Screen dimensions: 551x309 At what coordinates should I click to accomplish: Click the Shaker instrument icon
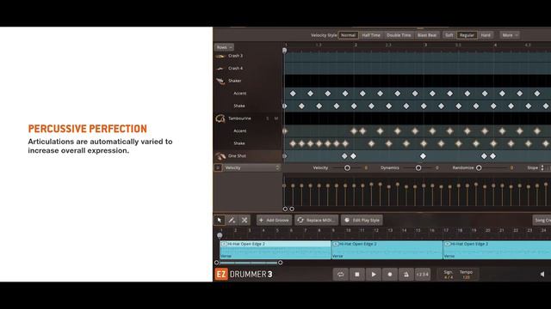pyautogui.click(x=220, y=82)
